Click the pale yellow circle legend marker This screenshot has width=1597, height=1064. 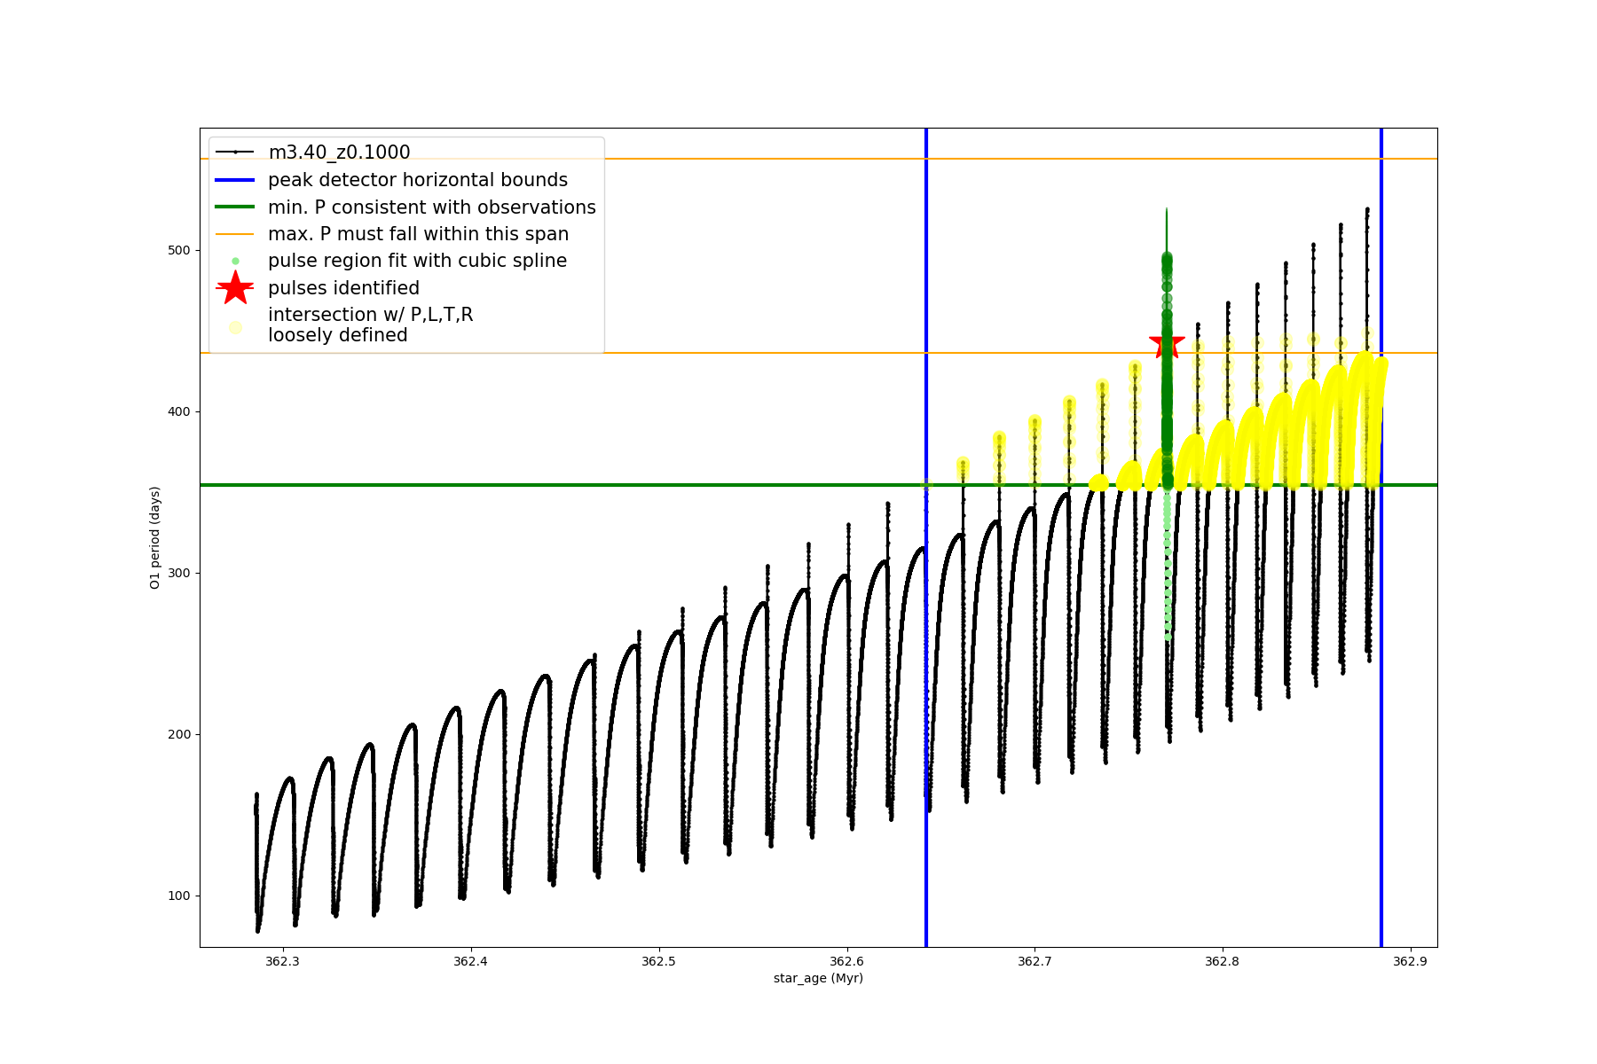(x=235, y=327)
